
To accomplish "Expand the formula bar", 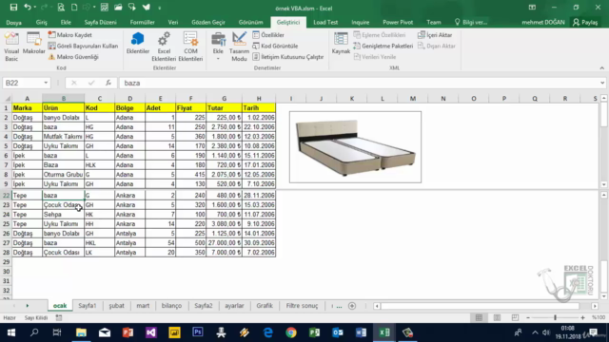I will (x=602, y=83).
